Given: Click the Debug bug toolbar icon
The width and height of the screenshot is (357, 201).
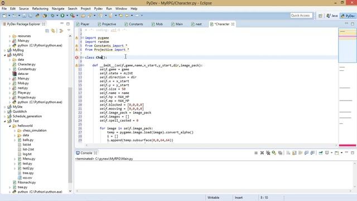Looking at the screenshot, I should 52,16.
